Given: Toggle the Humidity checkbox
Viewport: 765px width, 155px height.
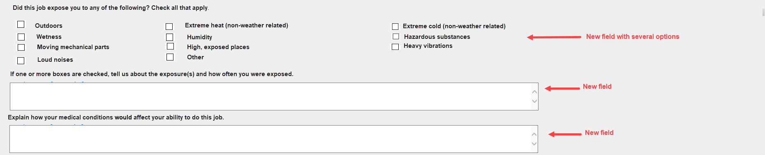Looking at the screenshot, I should 169,37.
